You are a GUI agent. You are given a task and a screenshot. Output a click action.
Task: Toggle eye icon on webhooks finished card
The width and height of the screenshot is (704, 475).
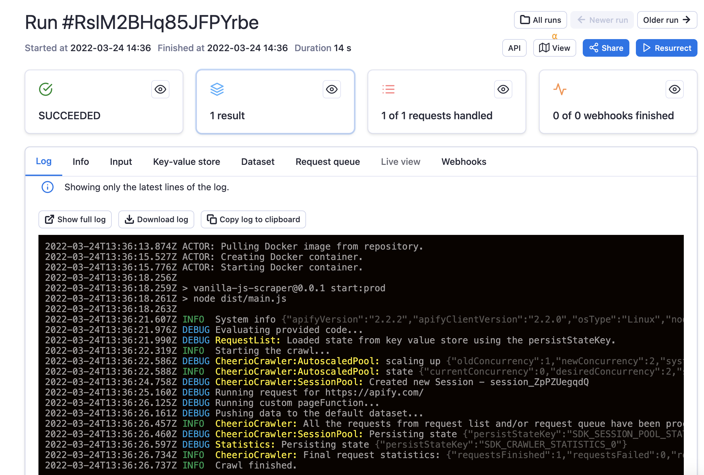674,89
